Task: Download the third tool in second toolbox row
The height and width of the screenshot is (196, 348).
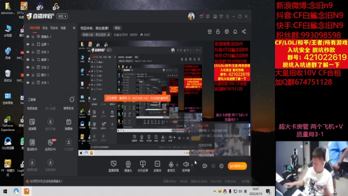Action: 69,145
